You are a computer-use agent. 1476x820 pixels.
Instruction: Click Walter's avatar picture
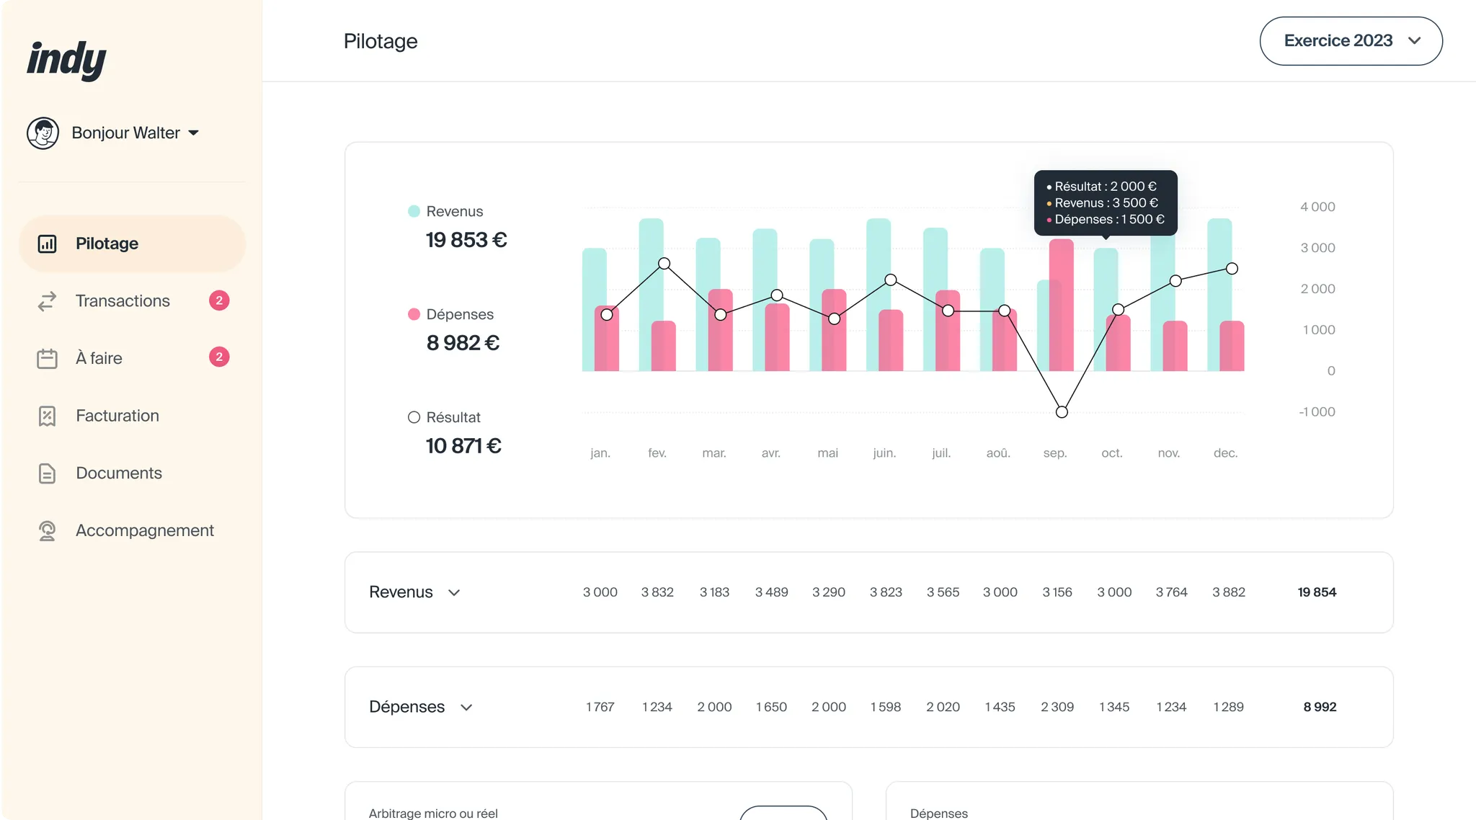tap(43, 133)
